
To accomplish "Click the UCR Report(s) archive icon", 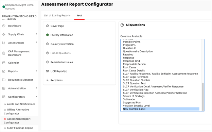I will click(x=48, y=71).
